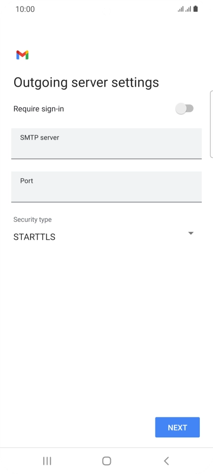This screenshot has width=213, height=474.
Task: Tap the battery status icon
Action: (196, 9)
